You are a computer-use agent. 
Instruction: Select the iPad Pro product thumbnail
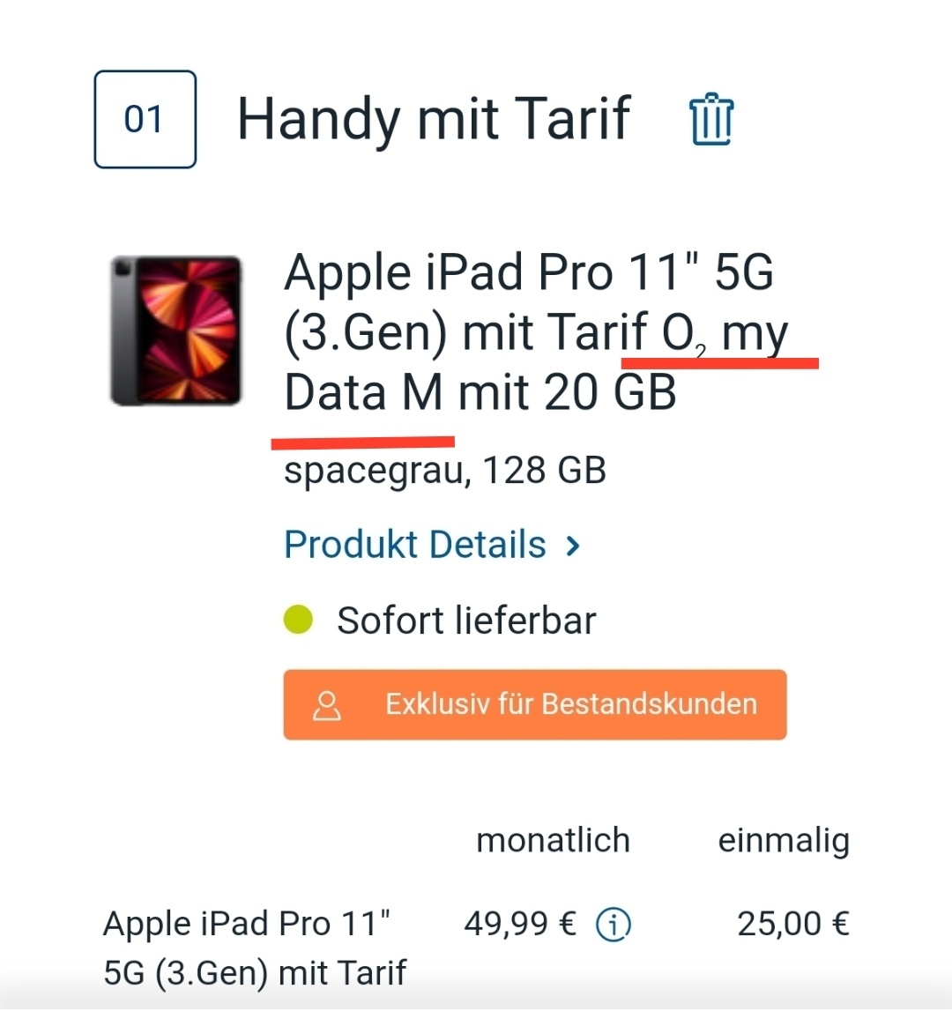(176, 331)
